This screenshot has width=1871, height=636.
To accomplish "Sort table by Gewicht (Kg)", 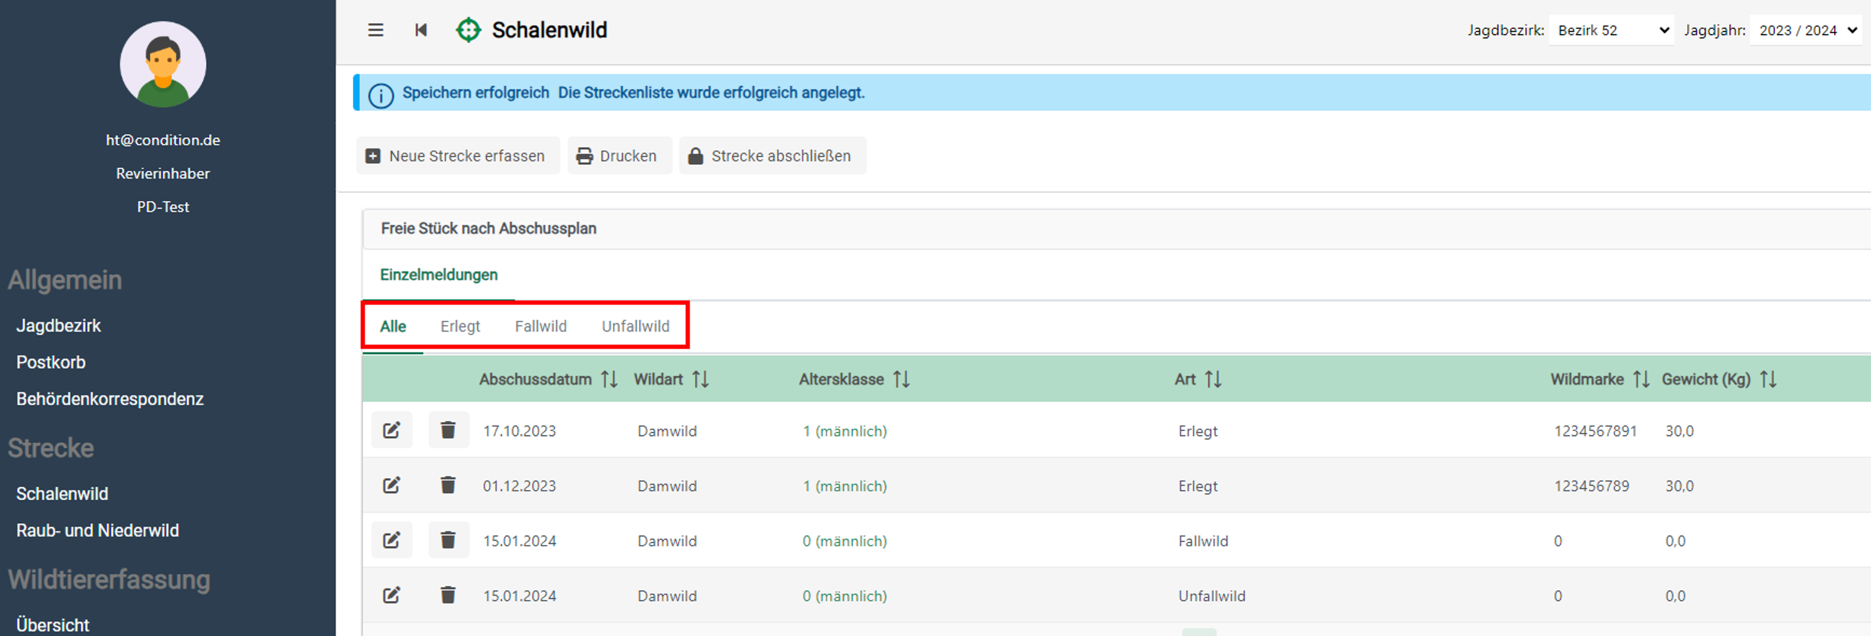I will [1768, 379].
